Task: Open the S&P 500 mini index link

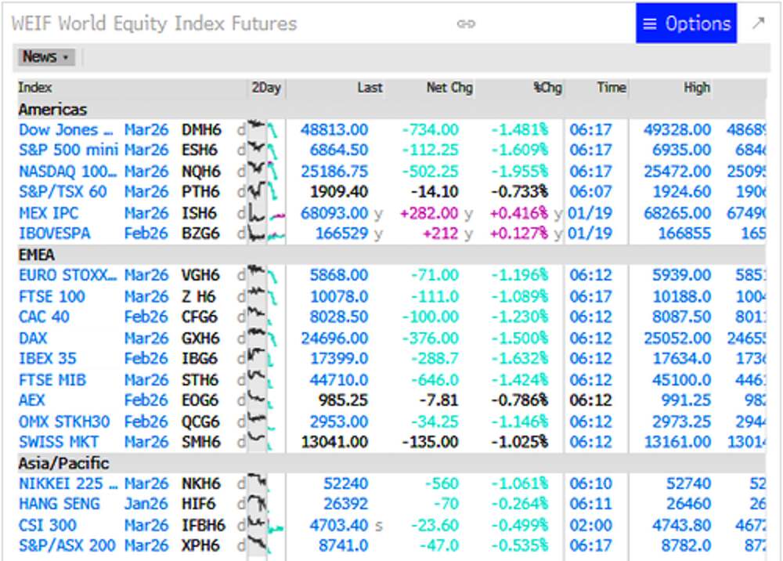Action: click(x=68, y=150)
